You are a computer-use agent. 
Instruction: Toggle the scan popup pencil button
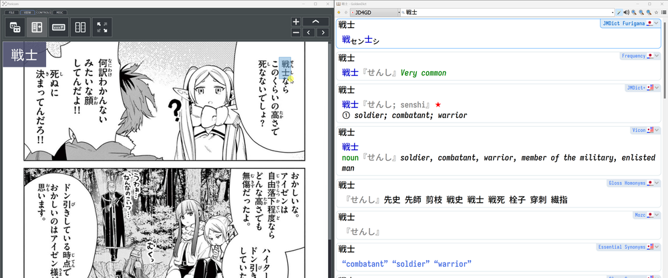[x=619, y=13]
